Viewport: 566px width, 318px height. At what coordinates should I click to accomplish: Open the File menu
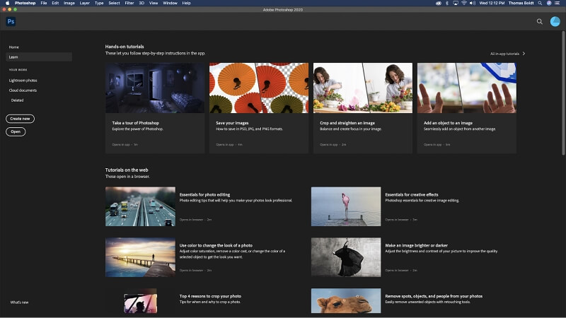(x=44, y=3)
